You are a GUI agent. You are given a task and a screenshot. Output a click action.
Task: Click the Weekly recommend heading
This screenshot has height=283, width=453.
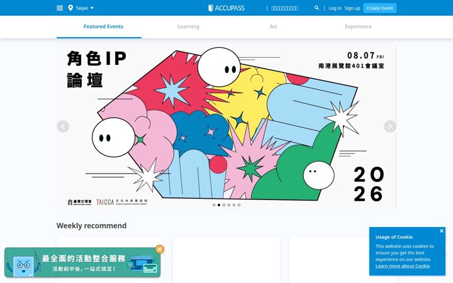[x=92, y=226]
